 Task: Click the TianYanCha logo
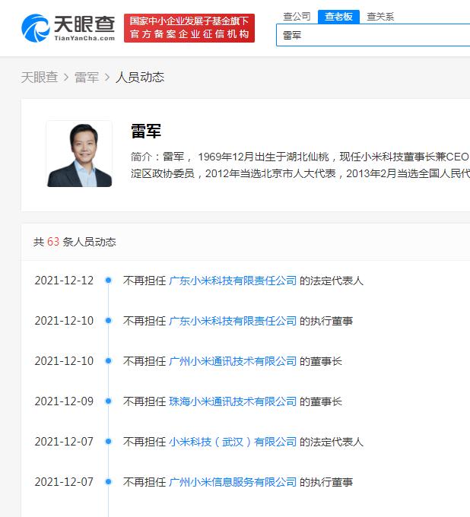tap(68, 28)
